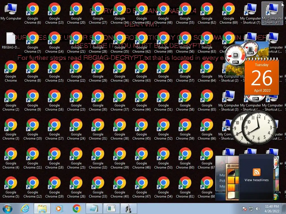Select Google Chrome (25) shortcut

pyautogui.click(x=76, y=159)
